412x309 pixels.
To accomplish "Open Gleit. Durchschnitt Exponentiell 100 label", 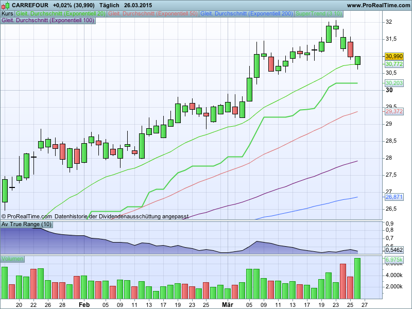I will pyautogui.click(x=48, y=20).
